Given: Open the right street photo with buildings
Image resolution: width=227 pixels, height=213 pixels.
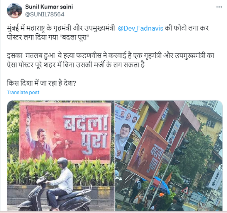Looking at the screenshot, I should 169,156.
